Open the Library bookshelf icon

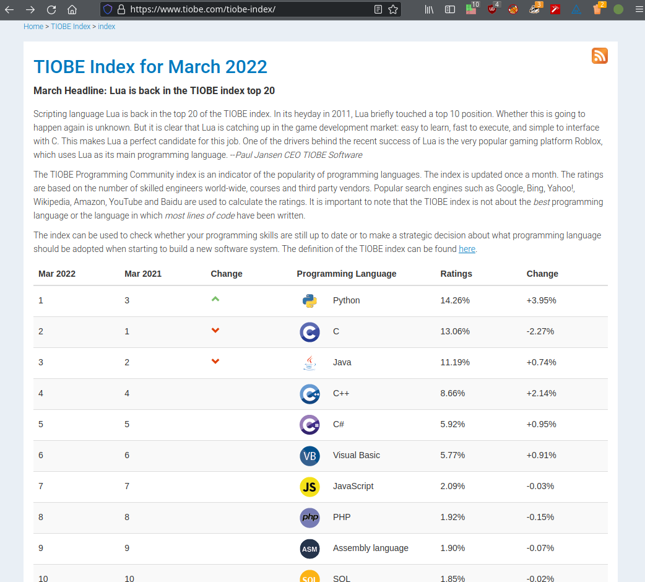coord(429,9)
